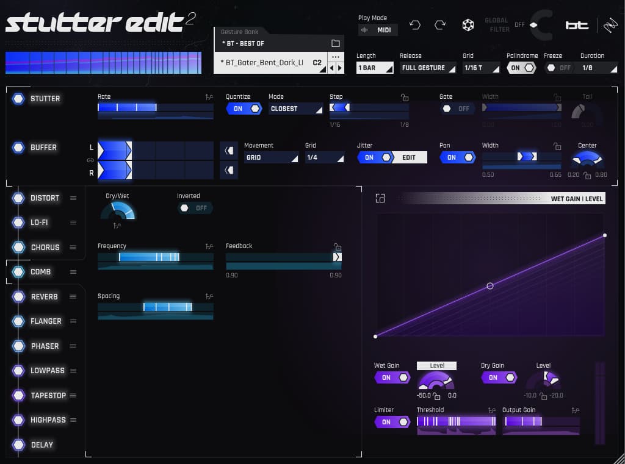Toggle the Gate OFF switch
Viewport: 625px width, 464px height.
[x=458, y=109]
